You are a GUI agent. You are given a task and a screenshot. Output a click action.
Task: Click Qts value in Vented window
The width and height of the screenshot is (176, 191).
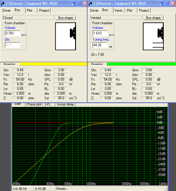point(108,70)
